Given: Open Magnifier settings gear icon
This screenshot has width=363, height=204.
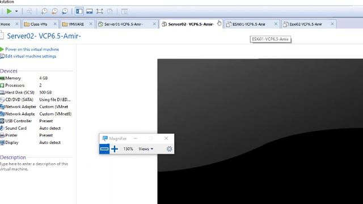Looking at the screenshot, I should coord(170,148).
